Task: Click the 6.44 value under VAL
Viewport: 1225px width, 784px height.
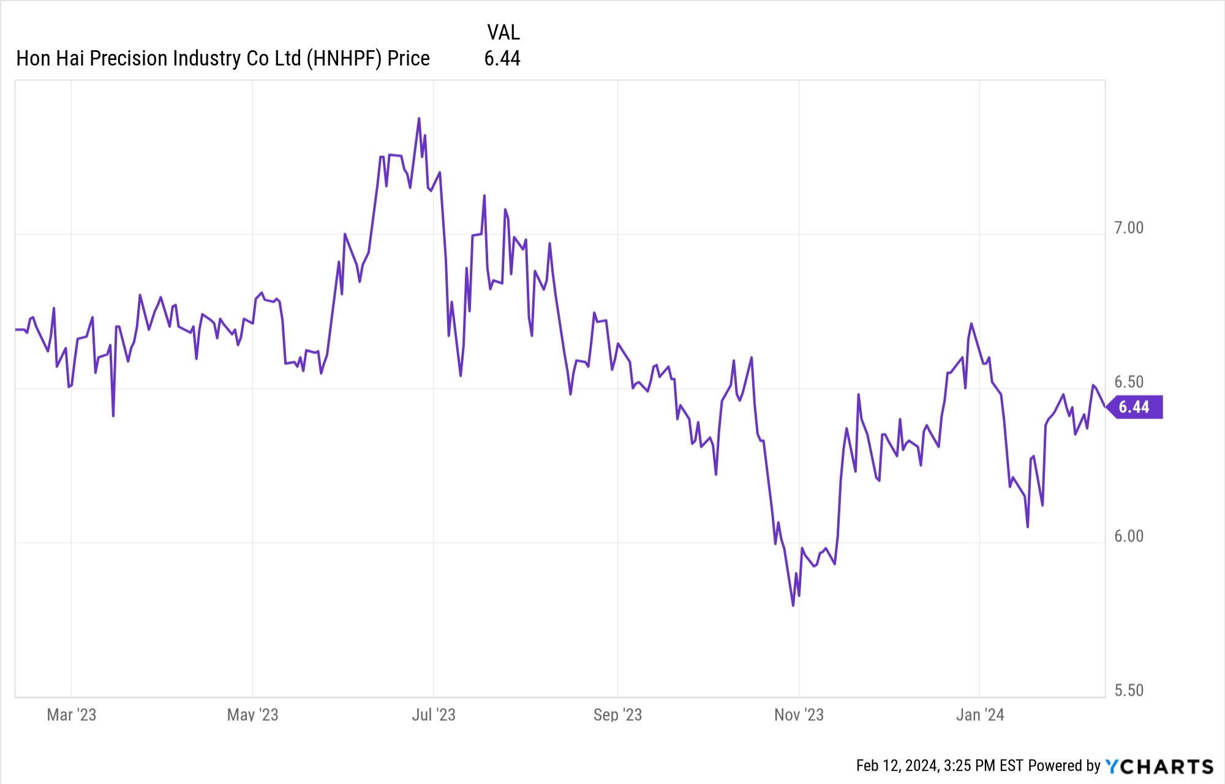Action: [x=502, y=59]
